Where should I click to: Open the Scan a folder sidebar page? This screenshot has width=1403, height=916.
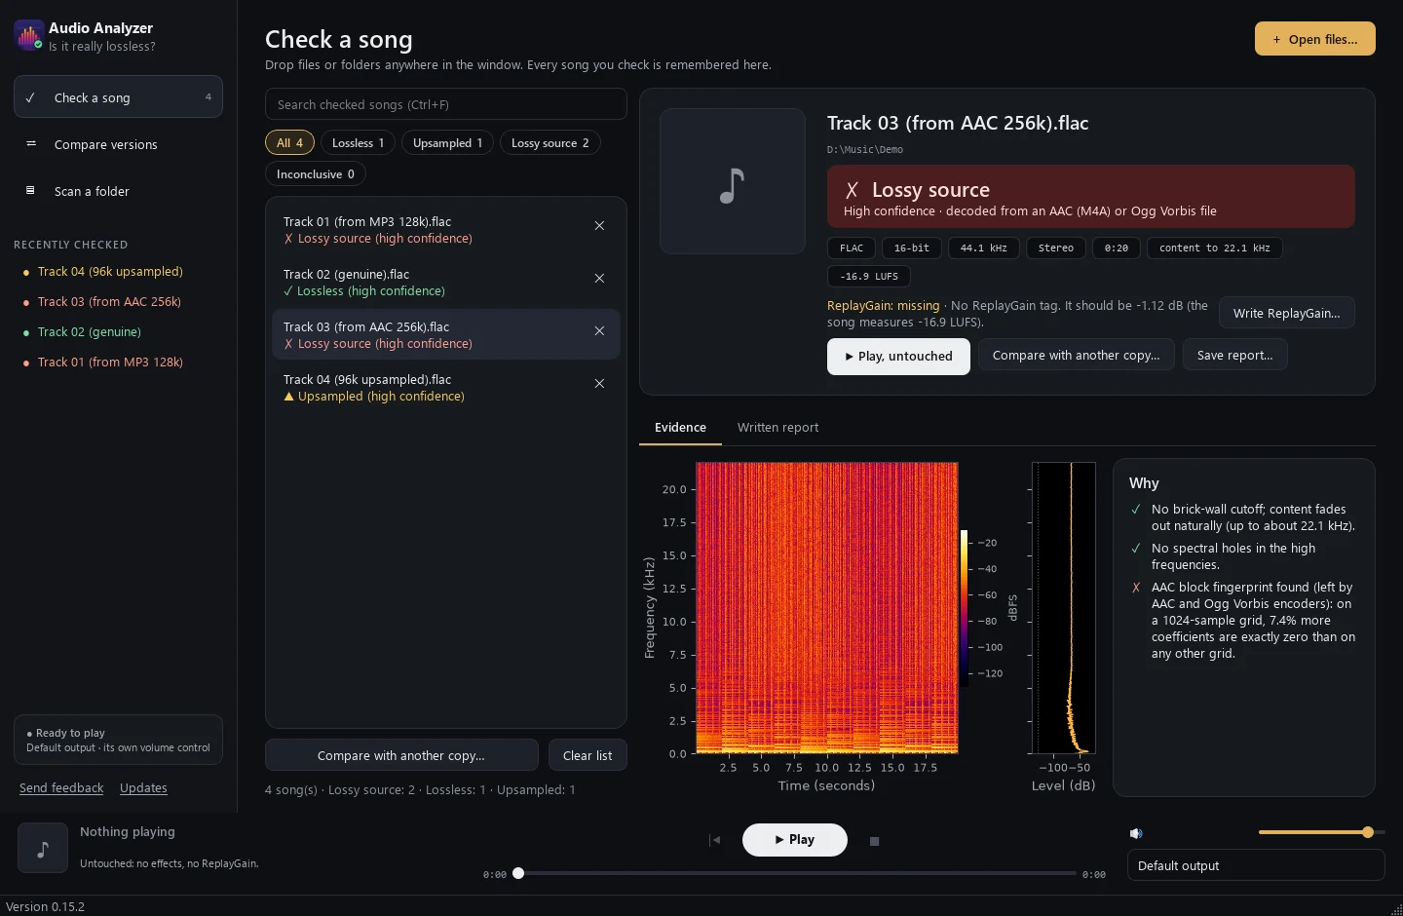pyautogui.click(x=118, y=191)
